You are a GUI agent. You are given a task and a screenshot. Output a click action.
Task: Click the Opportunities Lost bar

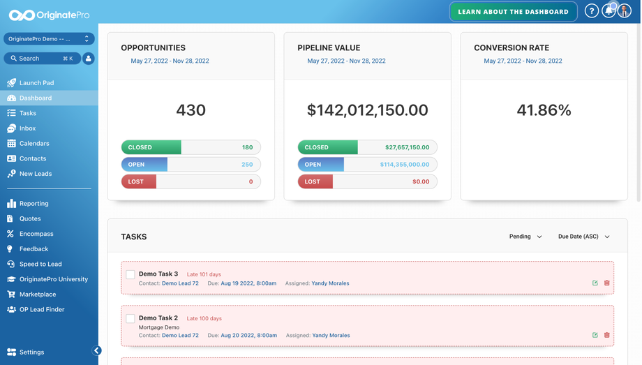click(191, 182)
